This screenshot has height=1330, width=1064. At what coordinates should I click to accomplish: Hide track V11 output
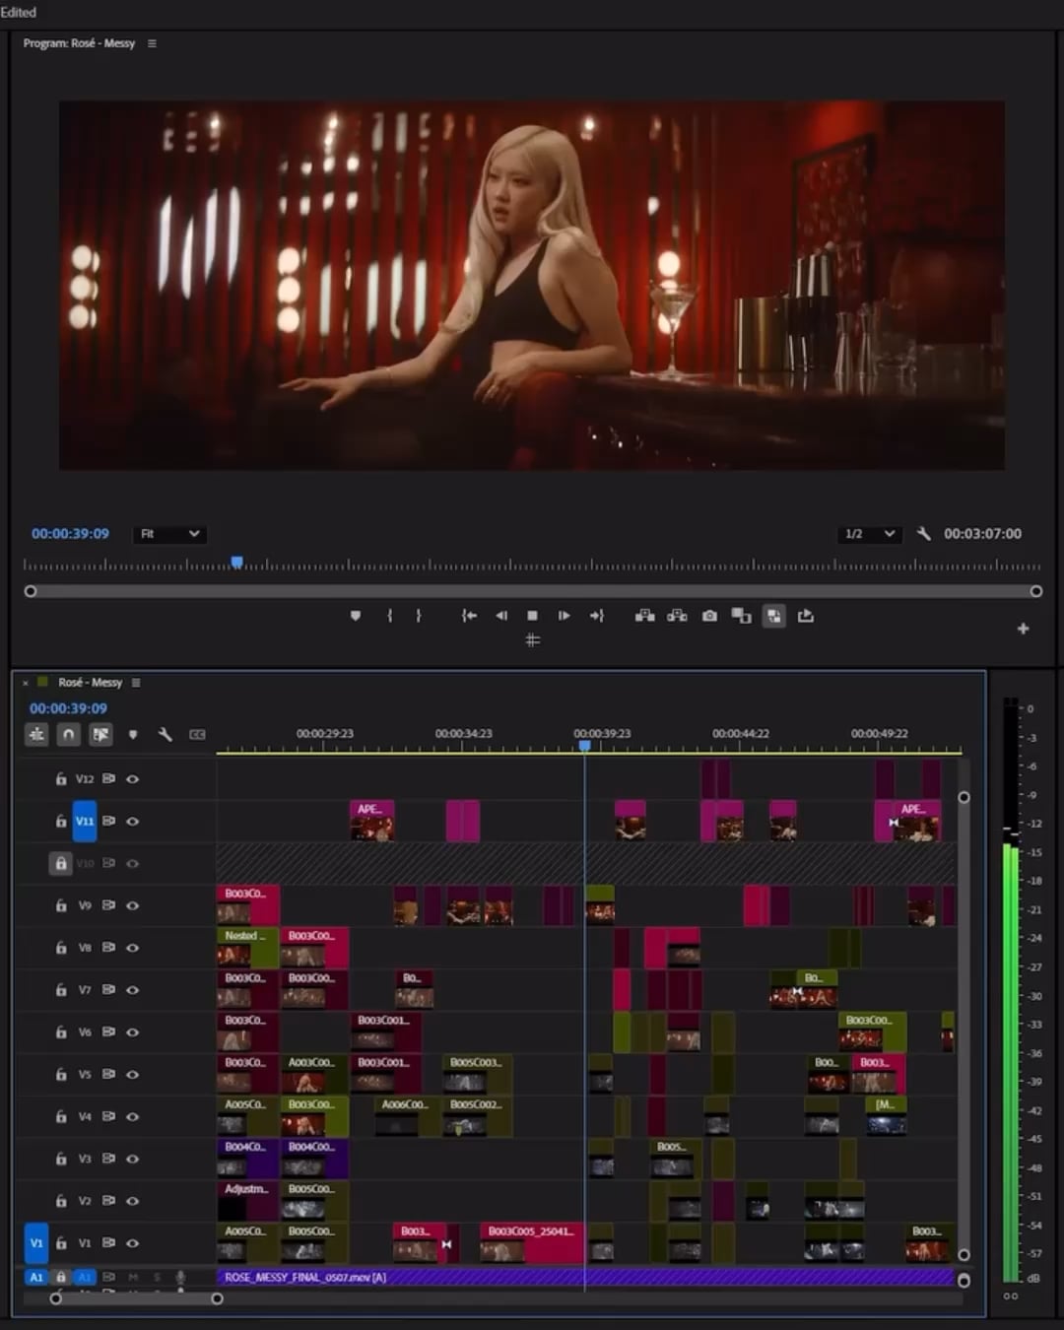[132, 821]
